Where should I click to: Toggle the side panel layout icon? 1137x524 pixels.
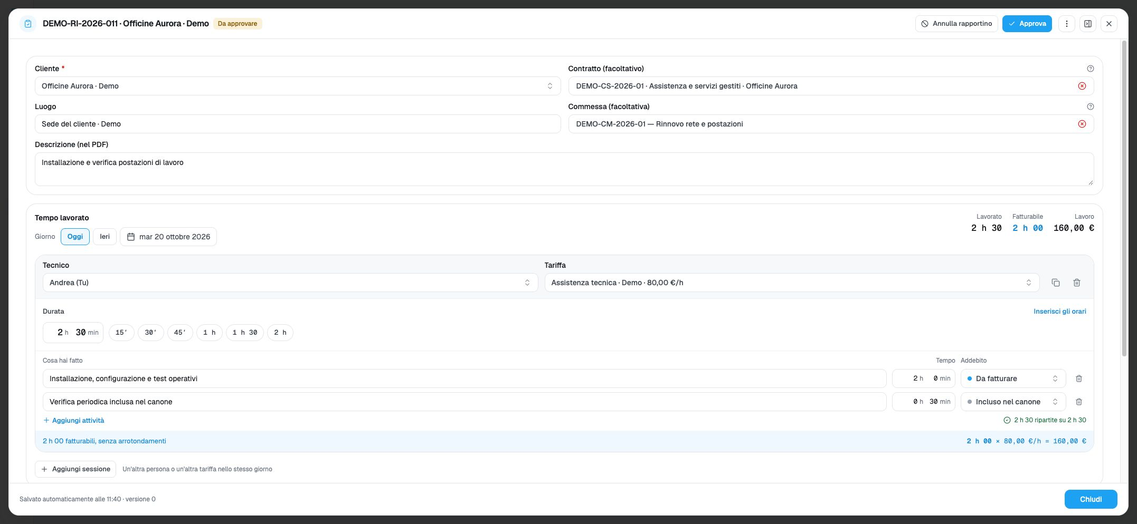pyautogui.click(x=1088, y=24)
